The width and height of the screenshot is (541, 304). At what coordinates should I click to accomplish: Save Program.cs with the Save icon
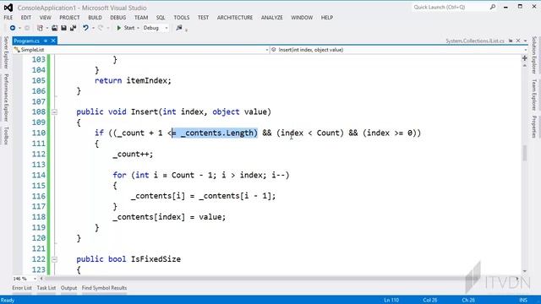[x=64, y=28]
